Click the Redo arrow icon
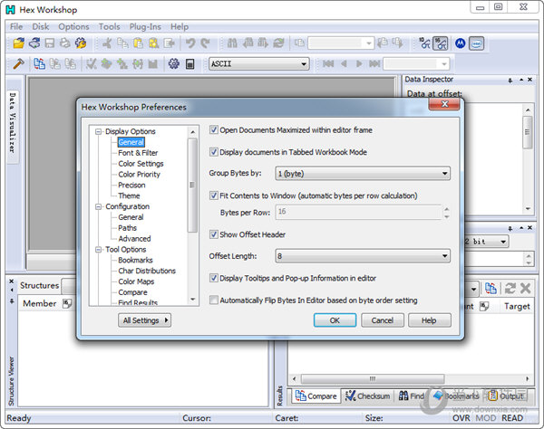 206,43
